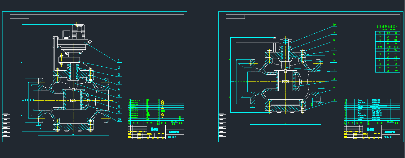Click the empty corner box of left drawing frame
The height and width of the screenshot is (158, 405).
[x=19, y=17]
